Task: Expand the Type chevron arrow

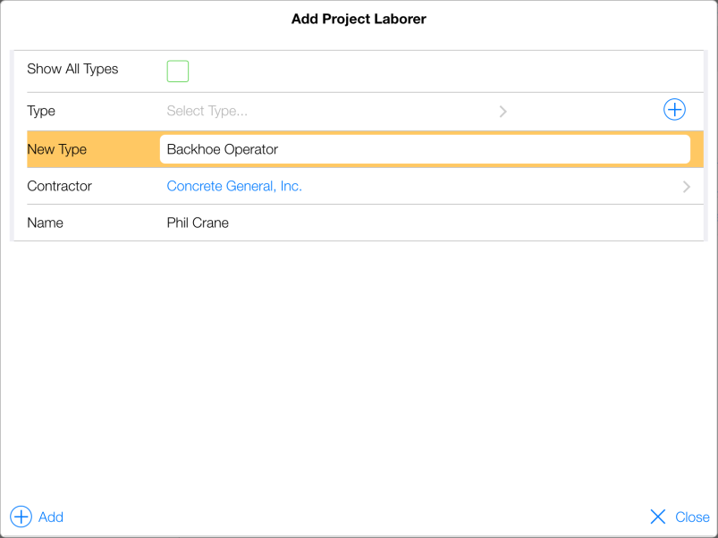Action: pos(503,112)
